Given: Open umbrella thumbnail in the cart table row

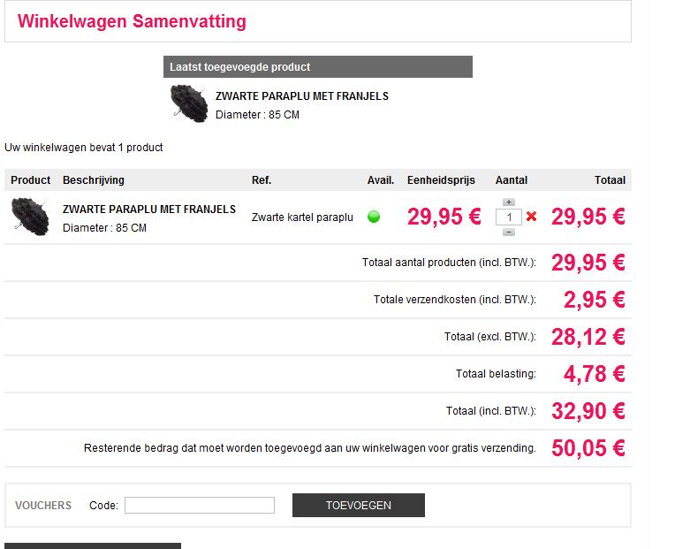Looking at the screenshot, I should pos(30,217).
